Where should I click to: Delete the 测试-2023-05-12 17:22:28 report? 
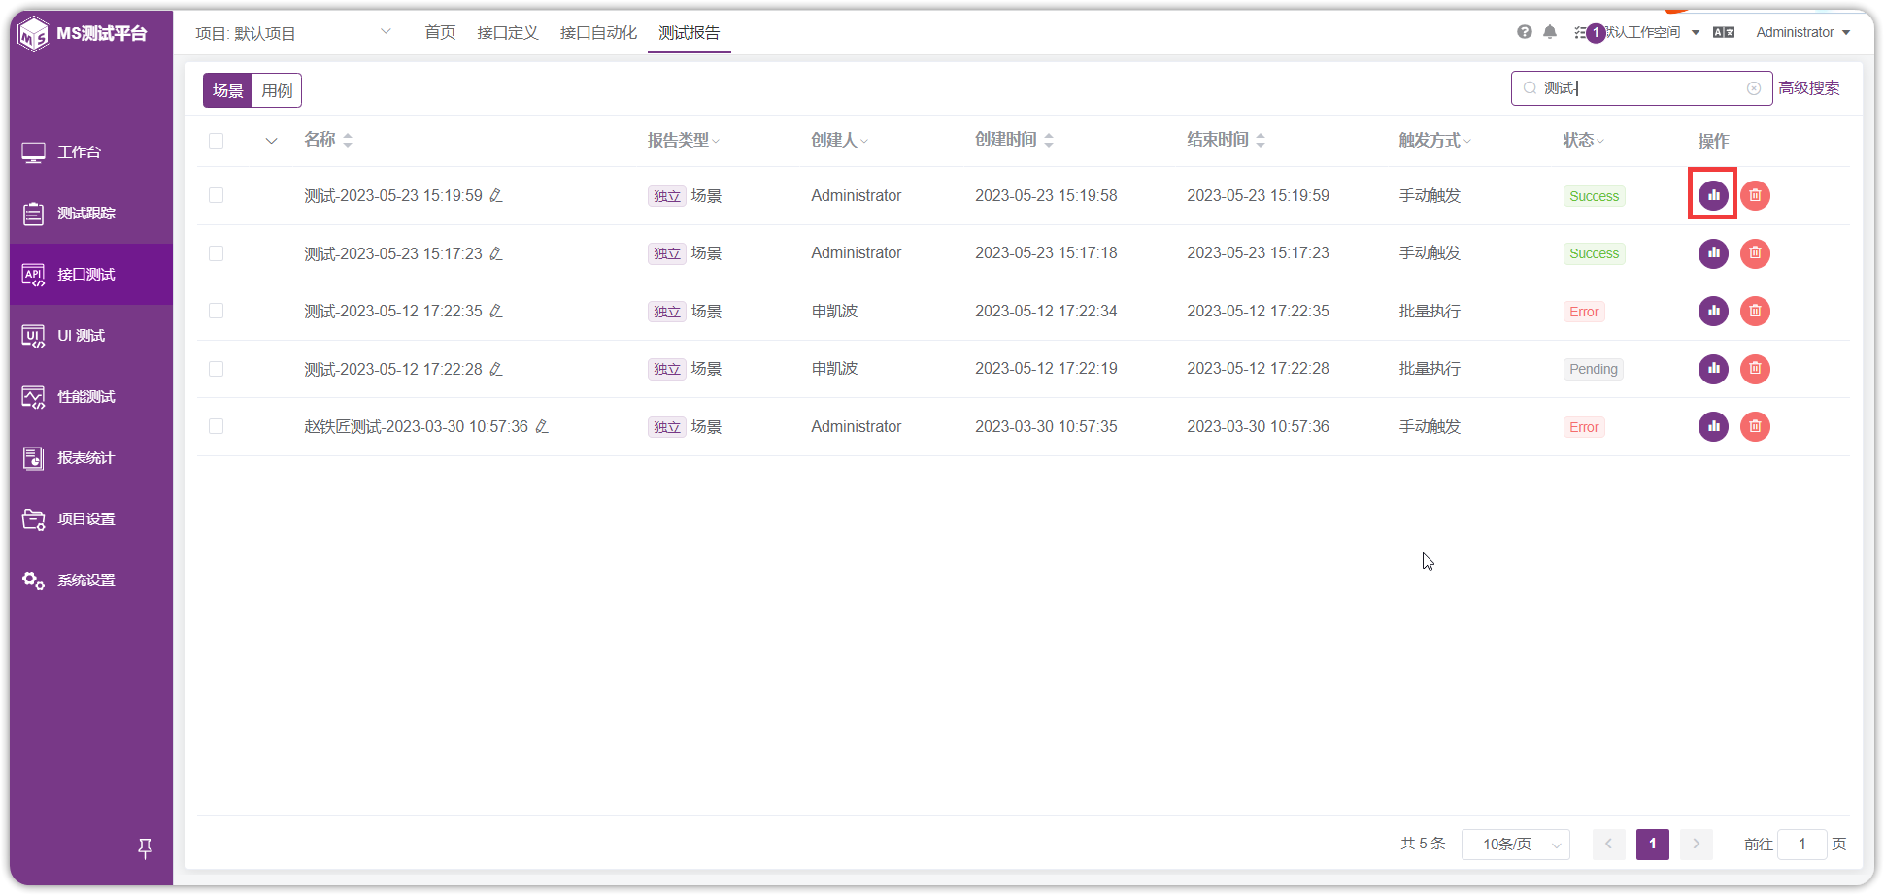(x=1755, y=369)
